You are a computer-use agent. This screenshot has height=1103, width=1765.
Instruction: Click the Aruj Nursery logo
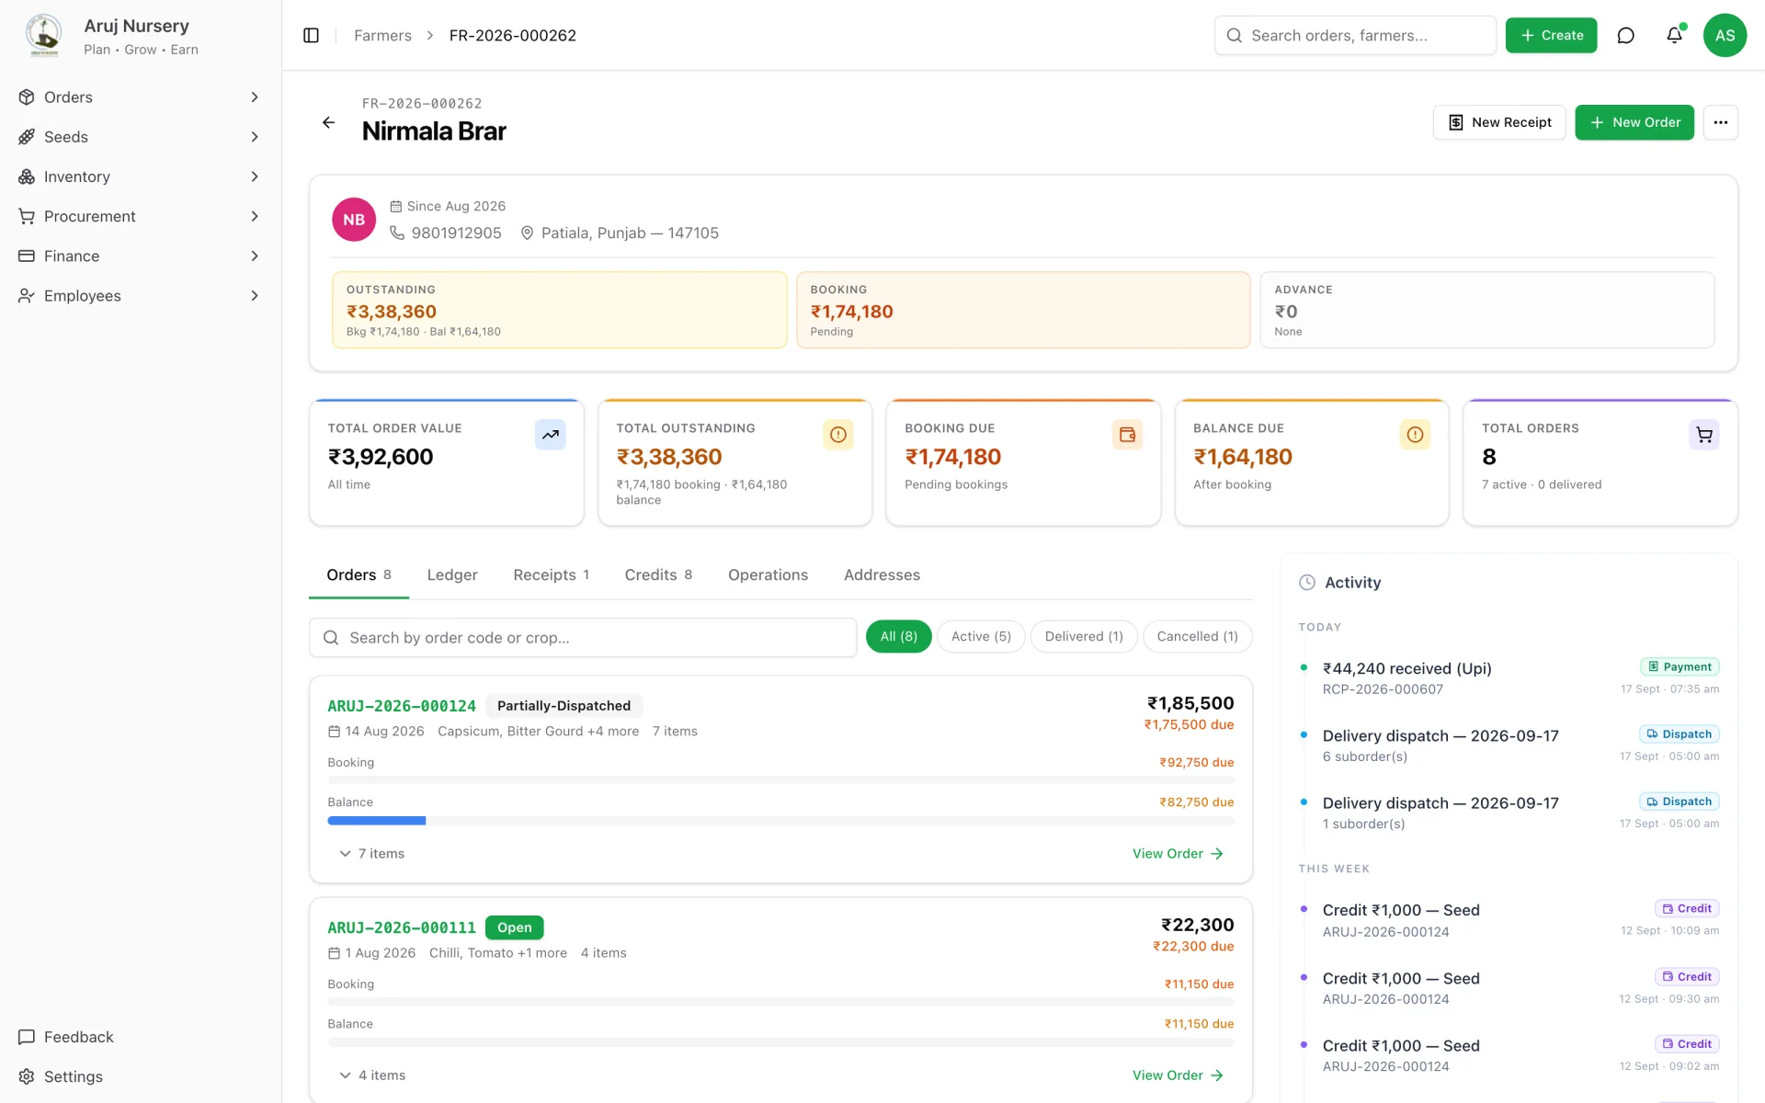pos(43,35)
